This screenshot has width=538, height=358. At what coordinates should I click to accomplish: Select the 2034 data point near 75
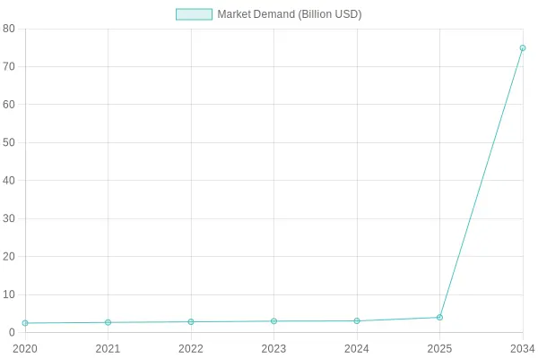[523, 48]
